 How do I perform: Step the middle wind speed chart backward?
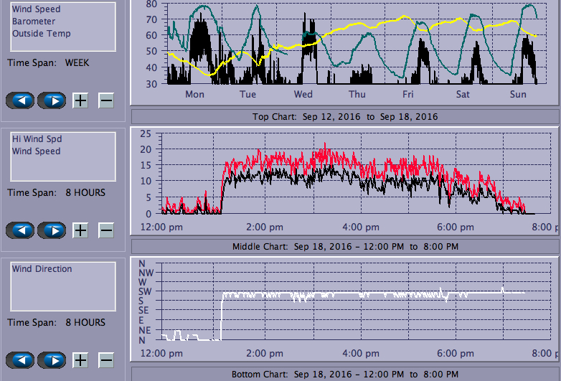pyautogui.click(x=20, y=230)
